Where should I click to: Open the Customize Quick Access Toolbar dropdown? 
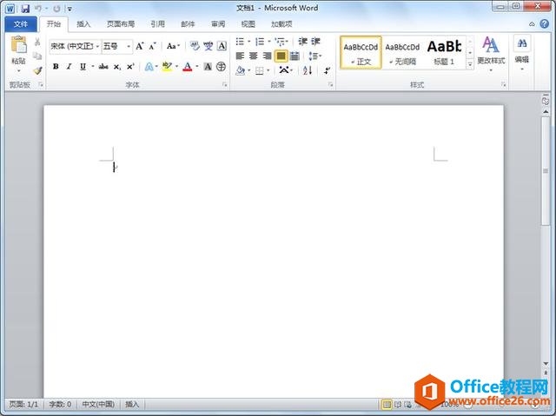click(69, 9)
